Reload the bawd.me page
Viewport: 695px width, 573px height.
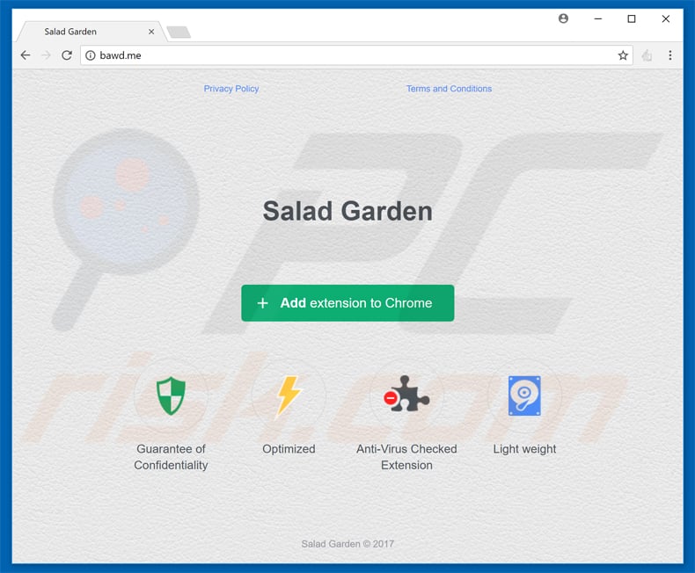[67, 55]
